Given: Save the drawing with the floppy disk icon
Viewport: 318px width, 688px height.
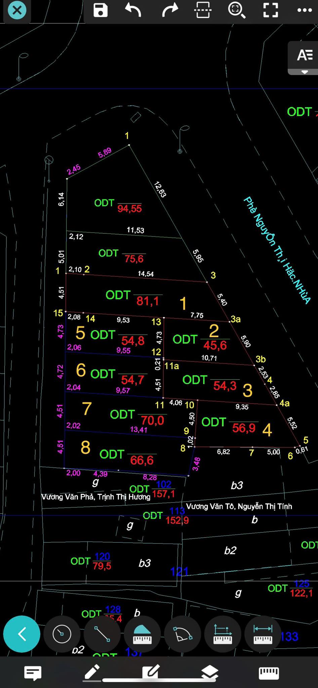Looking at the screenshot, I should click(100, 10).
